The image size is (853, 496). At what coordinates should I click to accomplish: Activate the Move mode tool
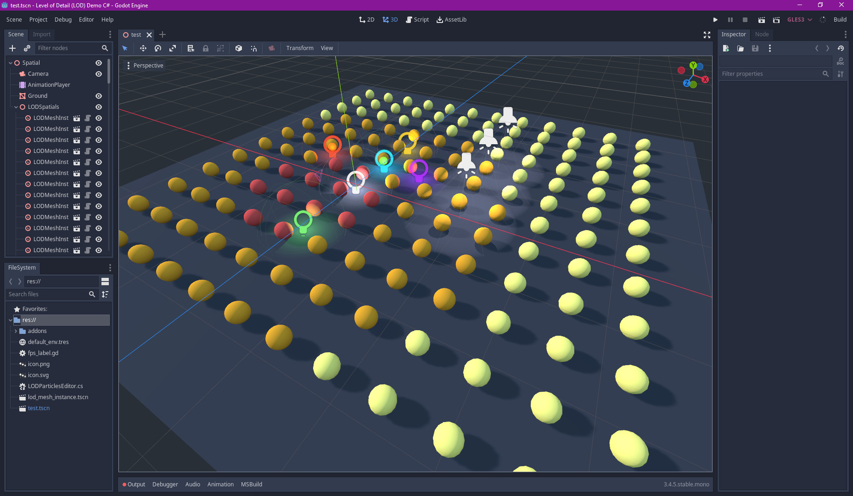click(143, 48)
